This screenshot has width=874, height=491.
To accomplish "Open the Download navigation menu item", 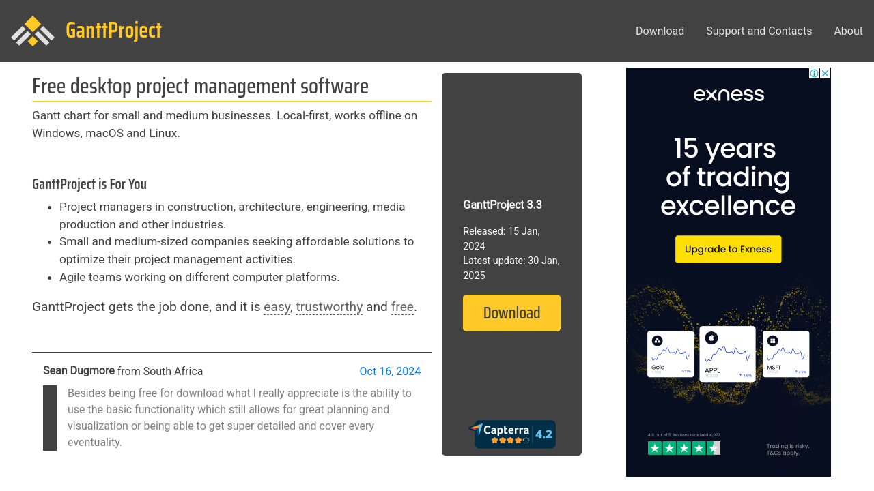I will [x=660, y=31].
